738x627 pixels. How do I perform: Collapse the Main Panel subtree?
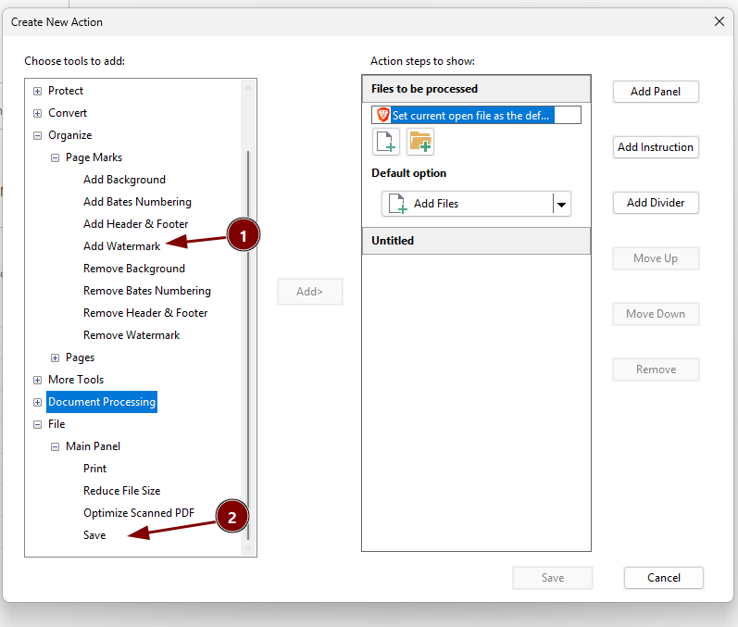click(x=55, y=446)
